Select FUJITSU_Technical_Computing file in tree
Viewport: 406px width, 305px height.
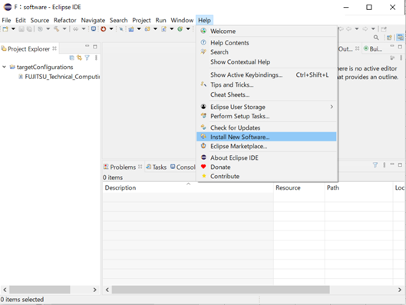tap(59, 77)
